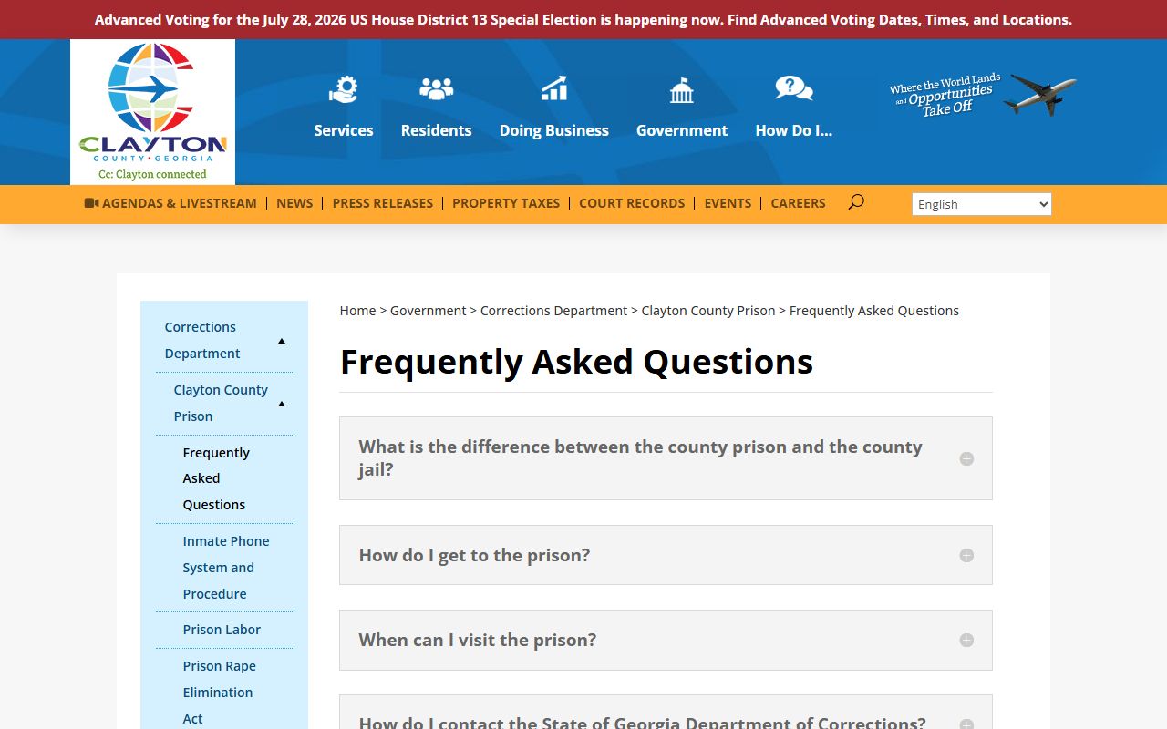This screenshot has height=729, width=1167.
Task: Open the Property Taxes link
Action: [x=506, y=203]
